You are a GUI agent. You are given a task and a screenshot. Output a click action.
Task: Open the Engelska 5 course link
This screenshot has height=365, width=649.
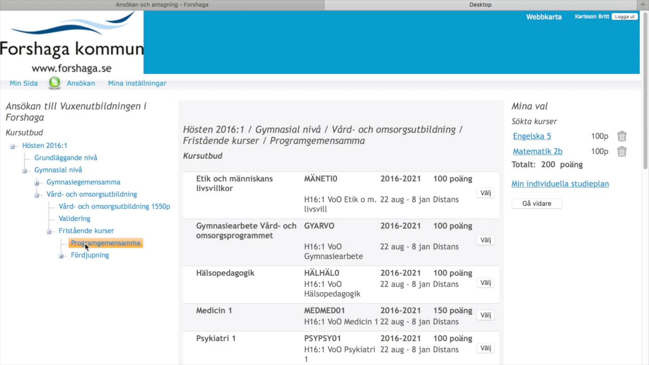click(x=532, y=136)
